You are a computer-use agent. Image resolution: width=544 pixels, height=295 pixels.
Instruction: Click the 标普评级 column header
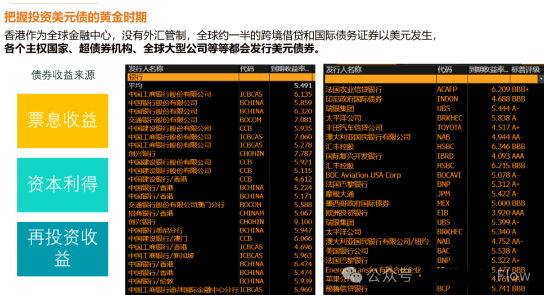point(526,69)
